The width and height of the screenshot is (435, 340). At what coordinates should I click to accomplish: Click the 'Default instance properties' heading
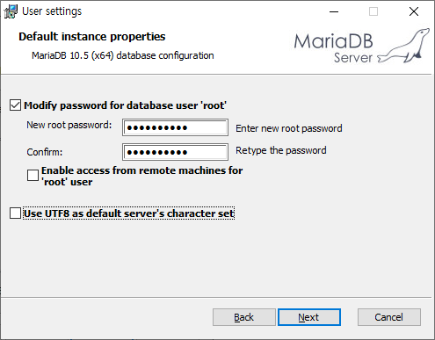(92, 37)
